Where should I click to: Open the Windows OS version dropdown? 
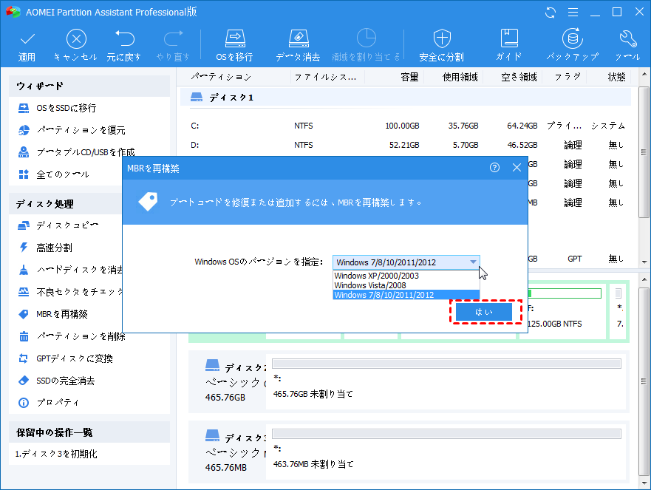point(406,262)
